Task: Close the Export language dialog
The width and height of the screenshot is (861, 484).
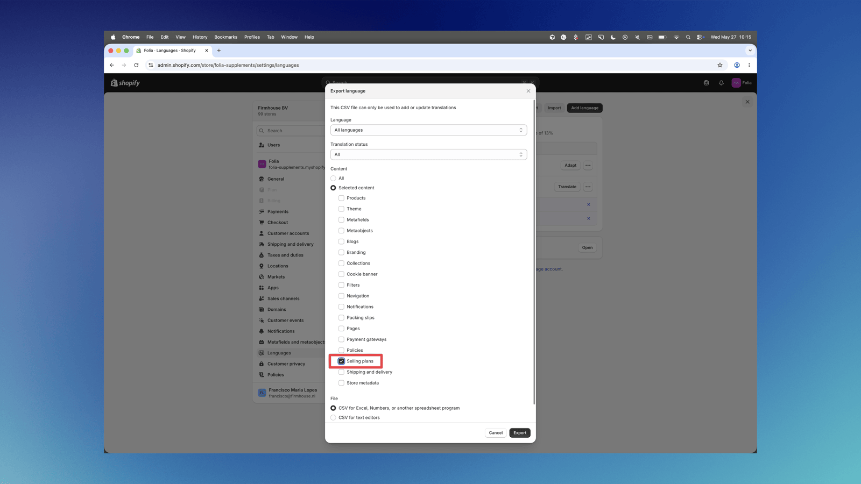Action: pos(528,91)
